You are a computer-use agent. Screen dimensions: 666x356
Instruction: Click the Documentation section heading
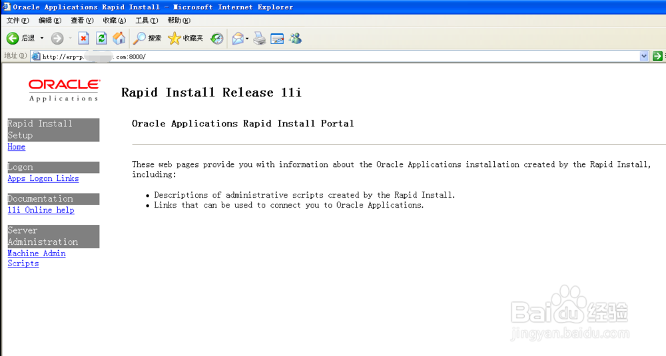click(x=53, y=198)
